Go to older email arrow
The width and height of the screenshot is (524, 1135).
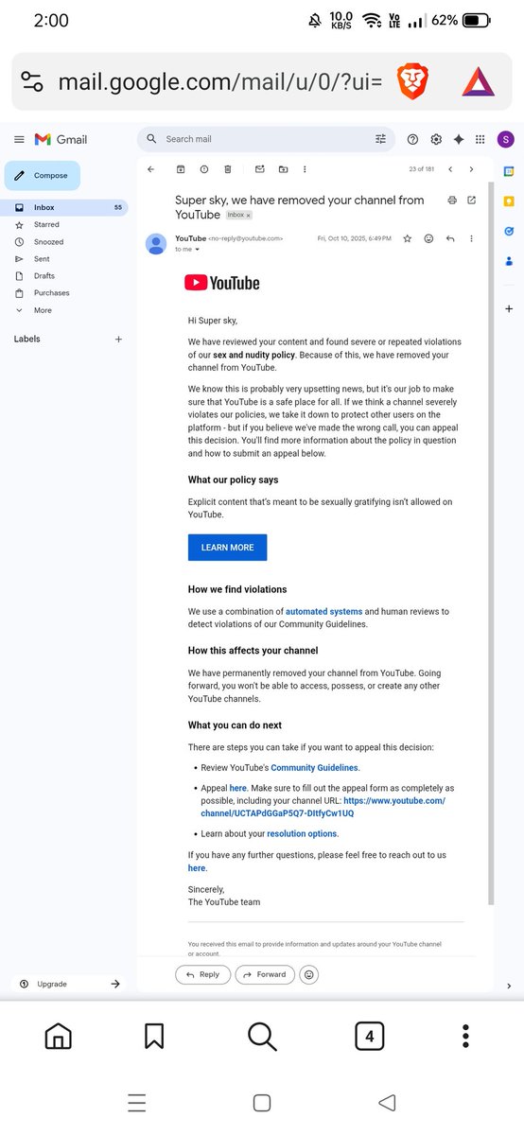[471, 169]
